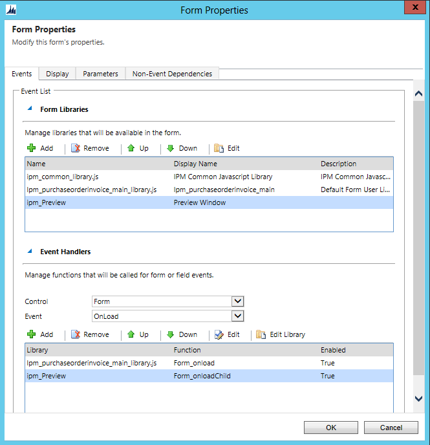Switch to the Display tab
Viewport: 430px width, 445px height.
point(58,74)
